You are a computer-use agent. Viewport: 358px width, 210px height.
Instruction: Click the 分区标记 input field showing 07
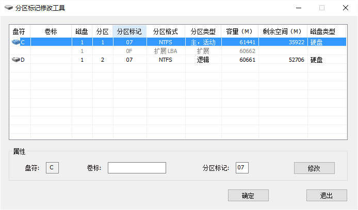point(242,168)
